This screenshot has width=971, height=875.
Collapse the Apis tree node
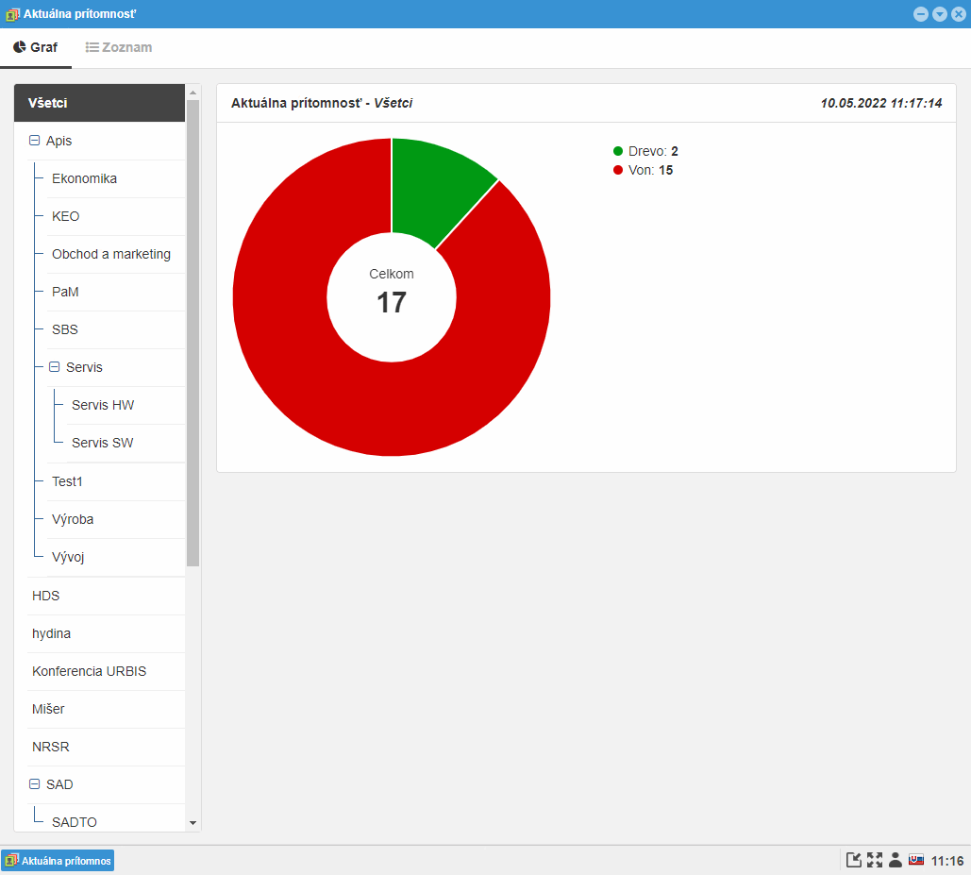click(35, 141)
